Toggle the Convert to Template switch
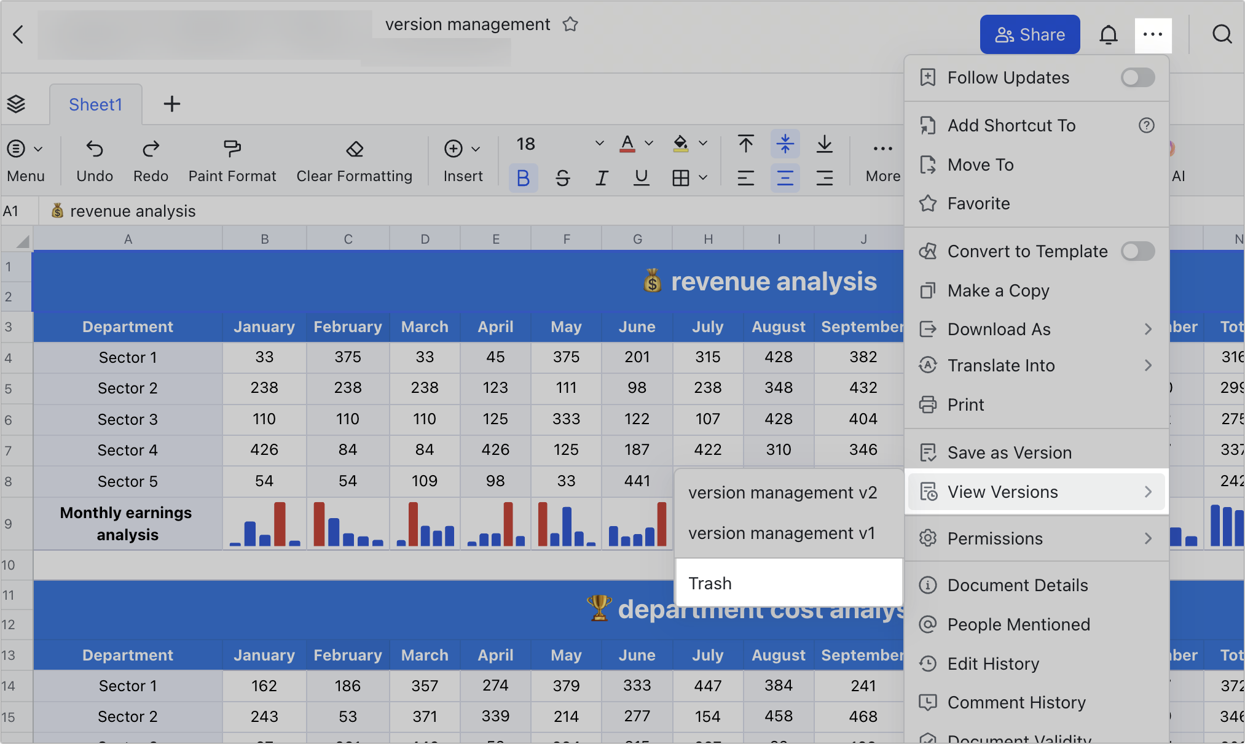Screen dimensions: 1245x744 click(1137, 251)
